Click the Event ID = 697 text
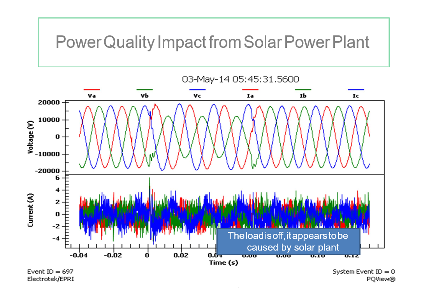This screenshot has height=307, width=422. 50,272
